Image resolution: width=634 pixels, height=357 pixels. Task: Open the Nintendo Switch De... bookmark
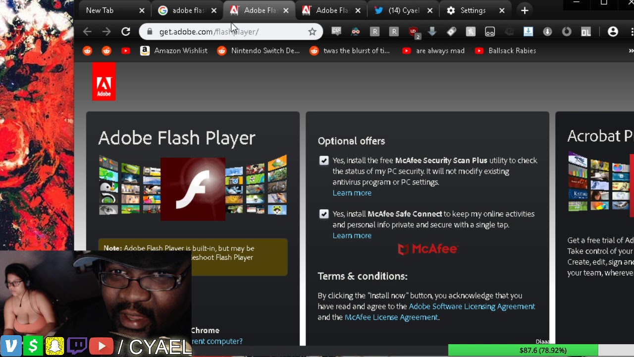[x=259, y=51]
